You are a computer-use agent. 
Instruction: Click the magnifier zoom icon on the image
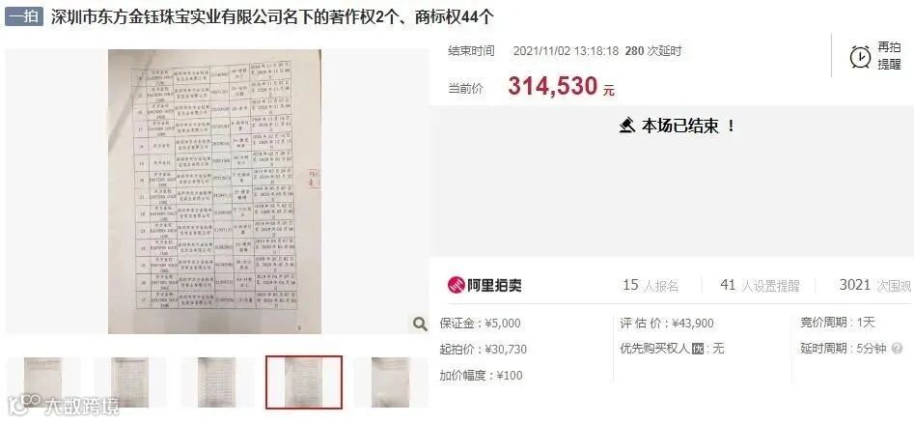pyautogui.click(x=420, y=324)
